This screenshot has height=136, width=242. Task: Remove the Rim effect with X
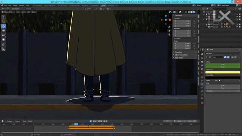pyautogui.click(x=239, y=57)
